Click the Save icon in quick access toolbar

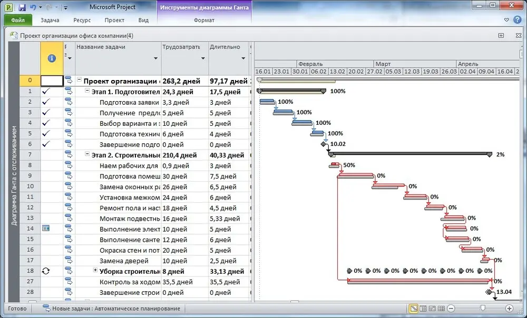[x=22, y=7]
